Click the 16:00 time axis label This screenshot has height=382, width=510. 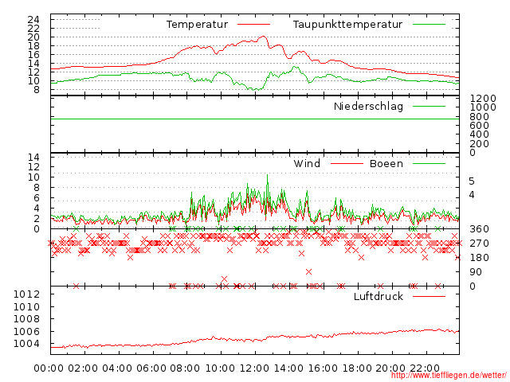(x=323, y=368)
